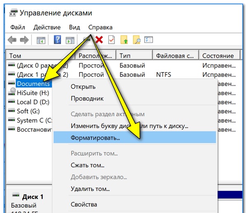Click the drive icon beside System C
The height and width of the screenshot is (213, 247).
[x=12, y=119]
